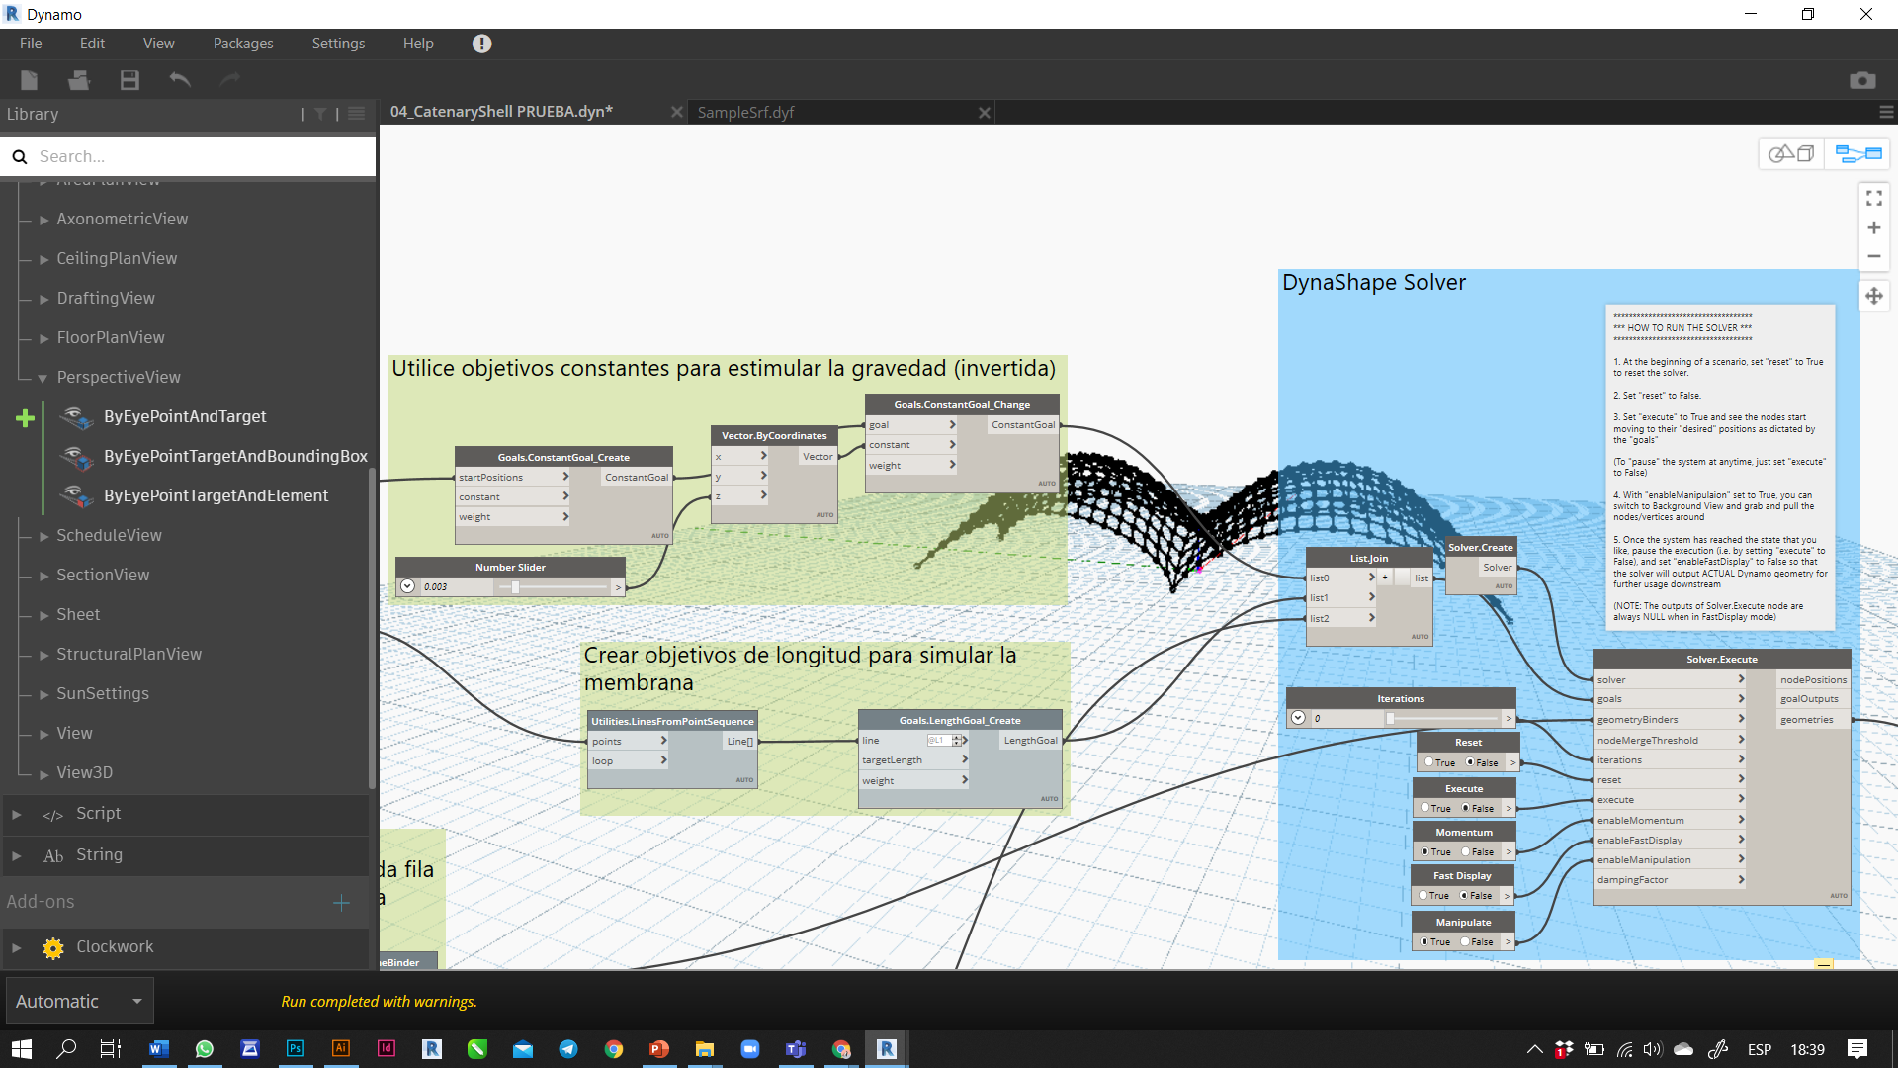Create a new file with the New icon
Viewport: 1898px width, 1068px height.
(29, 80)
